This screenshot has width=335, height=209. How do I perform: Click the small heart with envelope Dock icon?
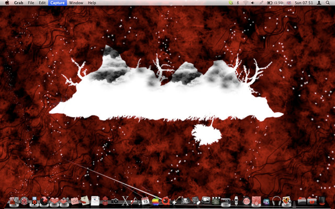[64, 201]
